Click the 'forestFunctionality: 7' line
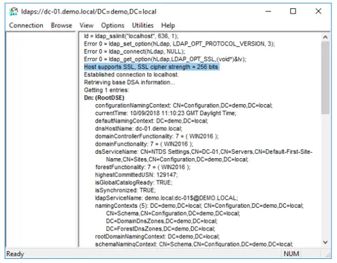337x263 pixels. pyautogui.click(x=143, y=167)
